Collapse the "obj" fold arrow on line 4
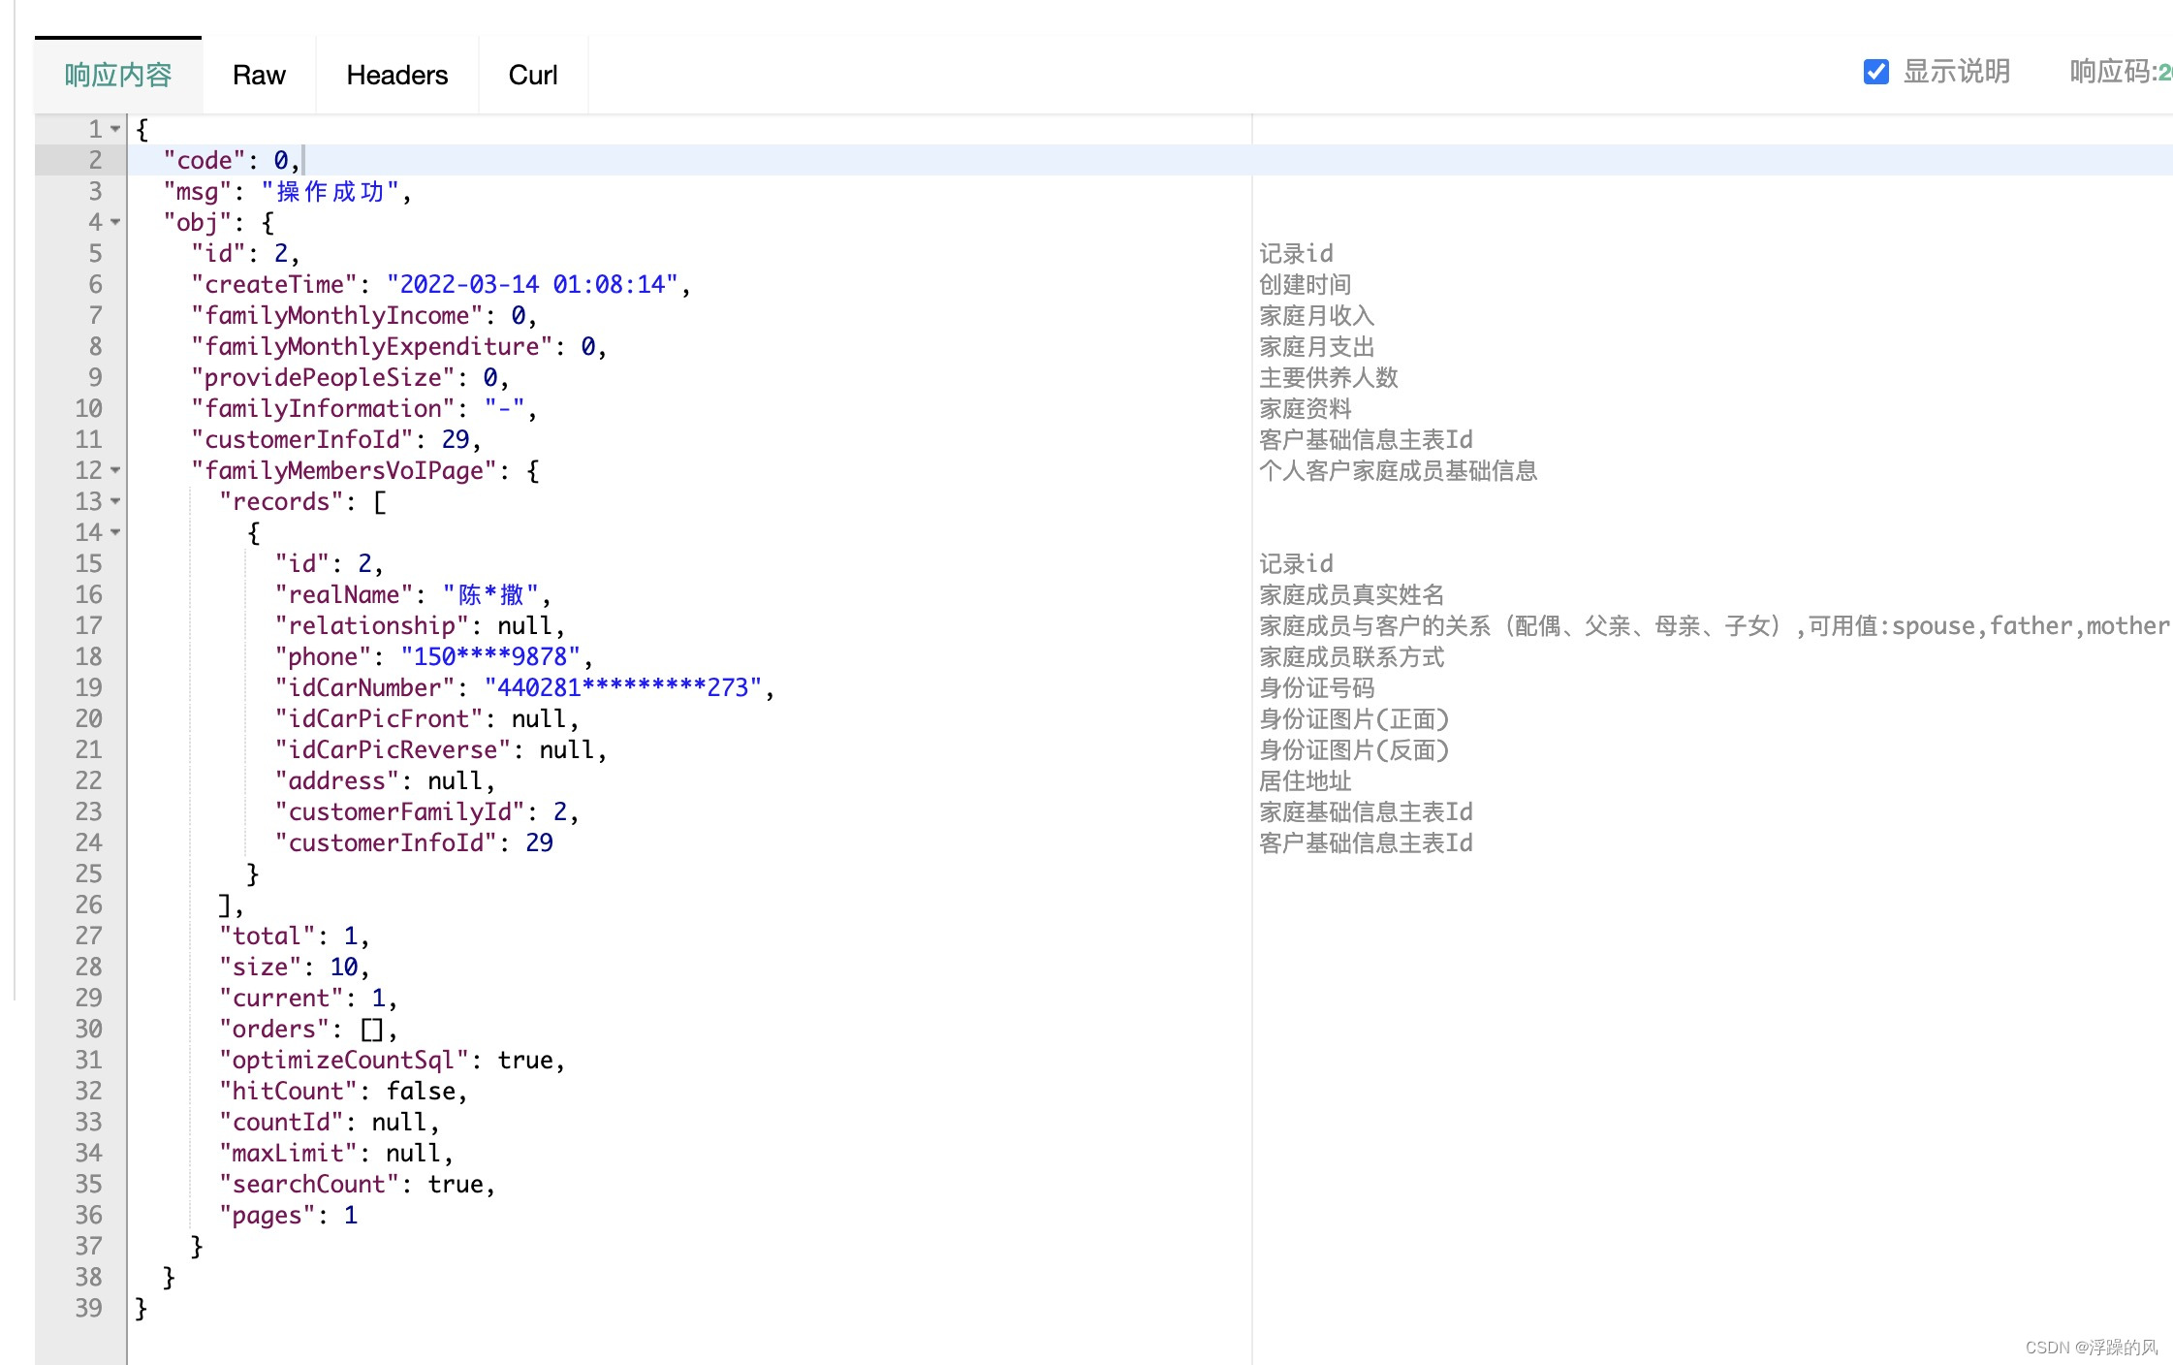 115,222
